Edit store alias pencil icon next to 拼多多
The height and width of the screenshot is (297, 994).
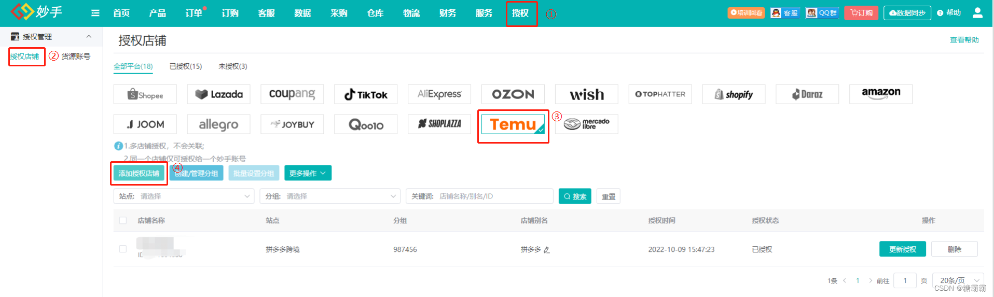click(x=547, y=250)
